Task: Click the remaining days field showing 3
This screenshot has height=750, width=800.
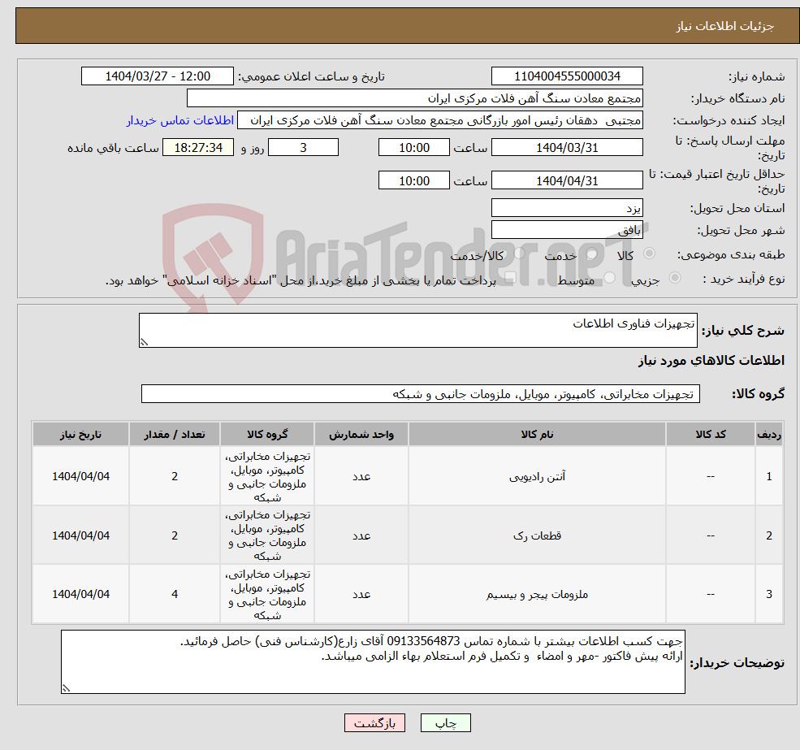Action: click(303, 148)
